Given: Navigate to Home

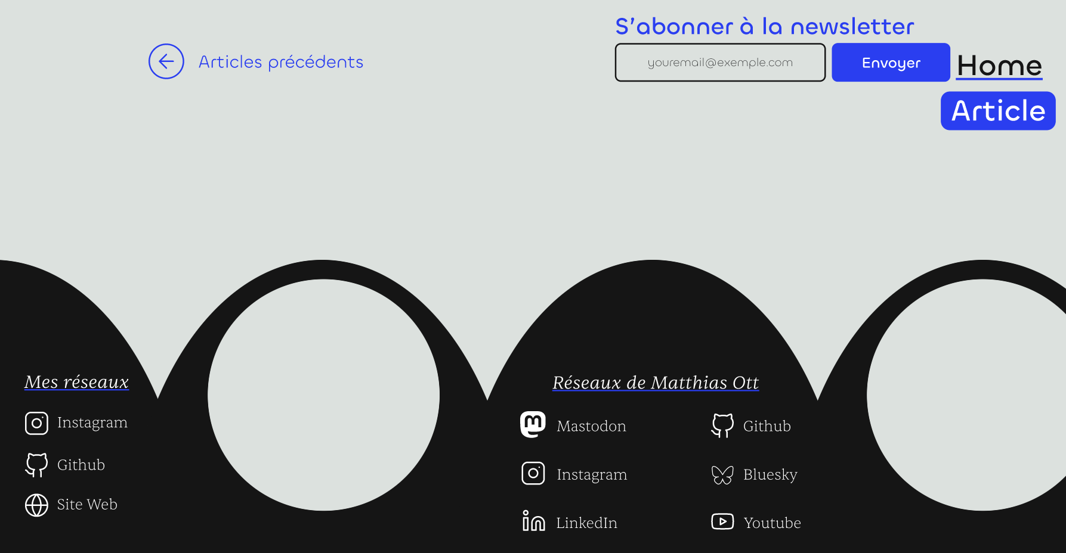Looking at the screenshot, I should tap(999, 66).
